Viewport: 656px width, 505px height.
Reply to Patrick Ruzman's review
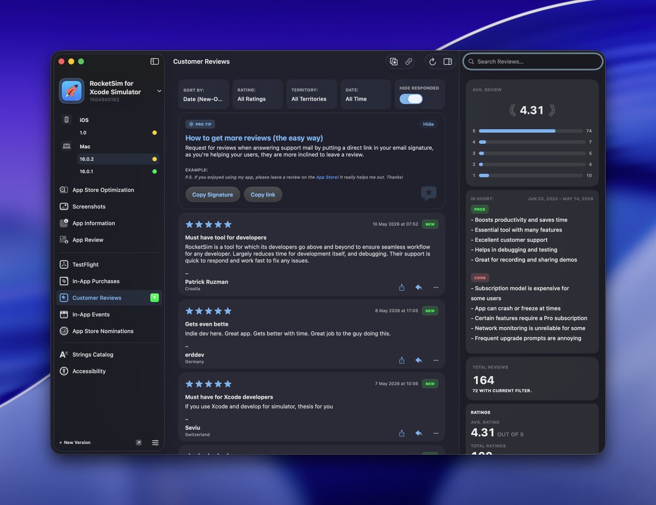(419, 287)
